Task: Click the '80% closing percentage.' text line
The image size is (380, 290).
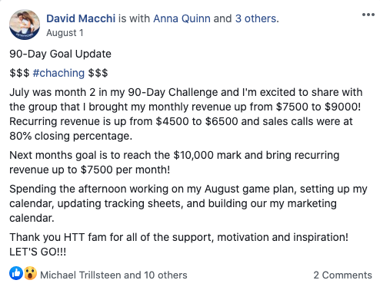Action: pos(71,136)
